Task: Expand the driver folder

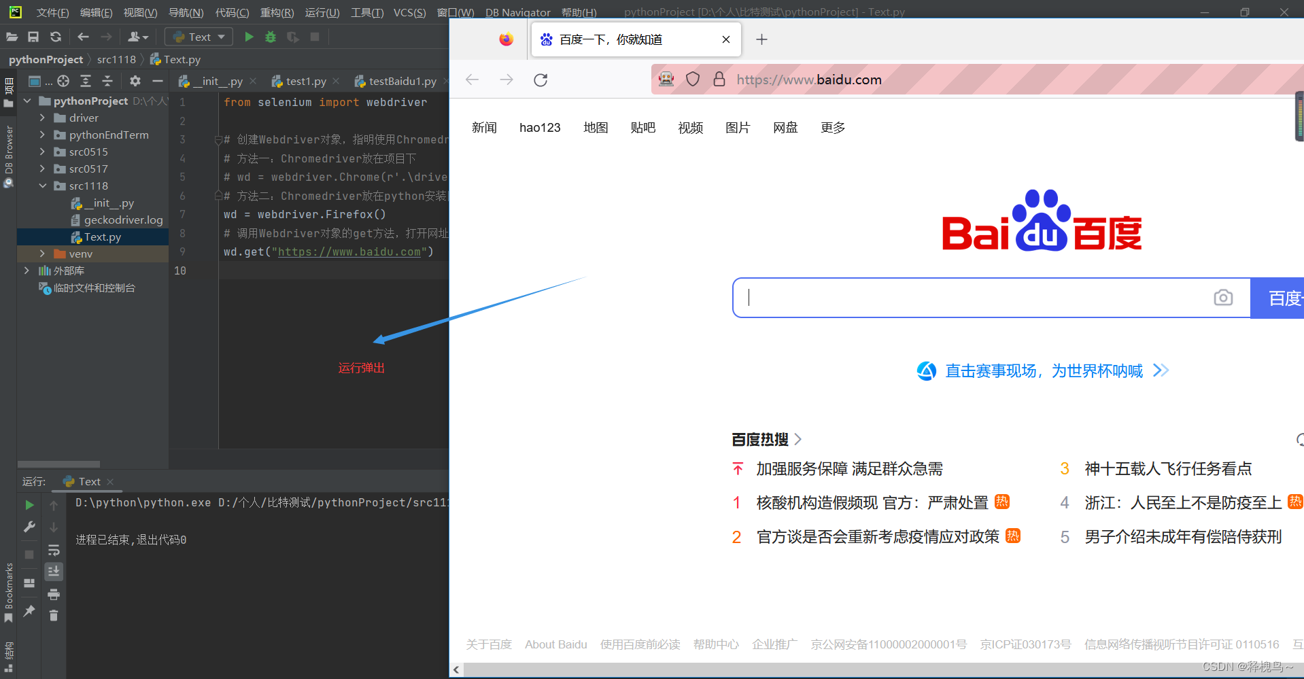Action: (x=42, y=118)
